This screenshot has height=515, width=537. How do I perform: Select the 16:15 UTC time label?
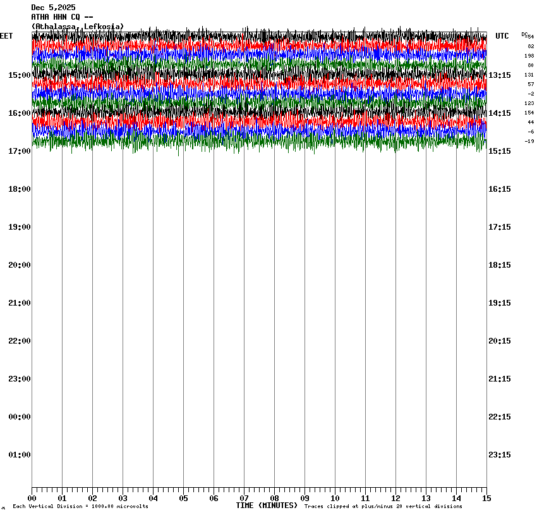pyautogui.click(x=500, y=189)
